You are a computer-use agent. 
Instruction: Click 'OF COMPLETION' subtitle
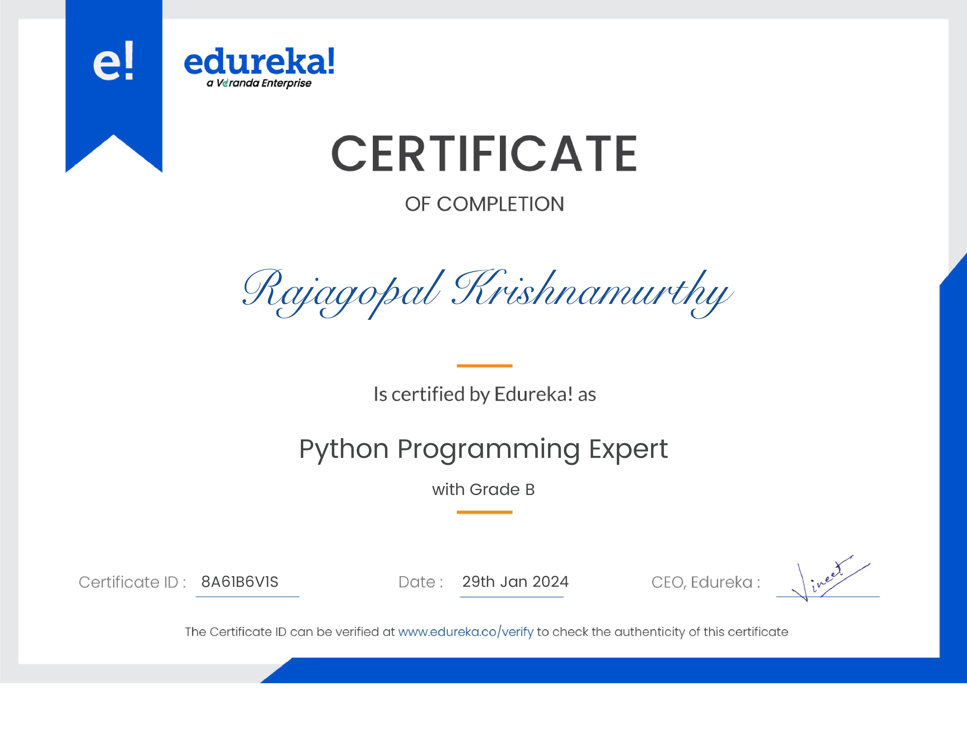click(x=485, y=204)
